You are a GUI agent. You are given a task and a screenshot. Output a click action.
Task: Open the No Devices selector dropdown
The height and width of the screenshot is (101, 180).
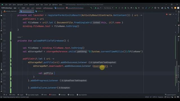pyautogui.click(x=109, y=8)
